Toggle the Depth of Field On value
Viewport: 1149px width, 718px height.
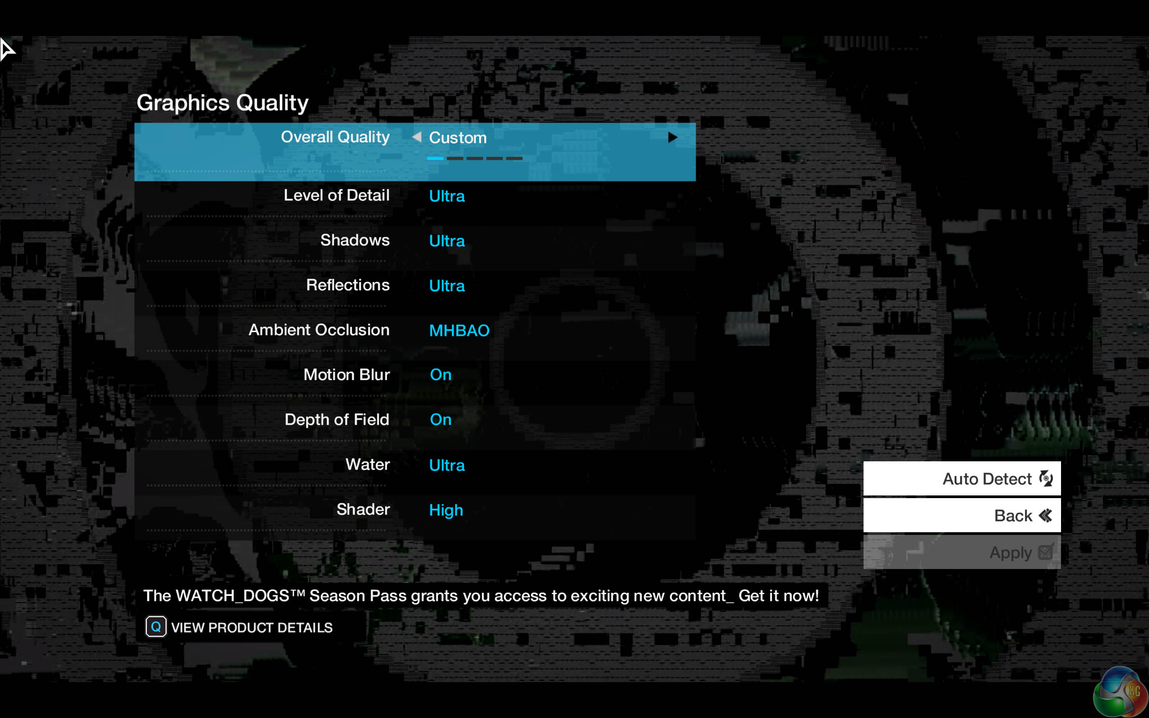coord(441,420)
